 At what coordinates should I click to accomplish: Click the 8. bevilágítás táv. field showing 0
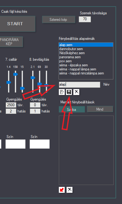coord(35,105)
